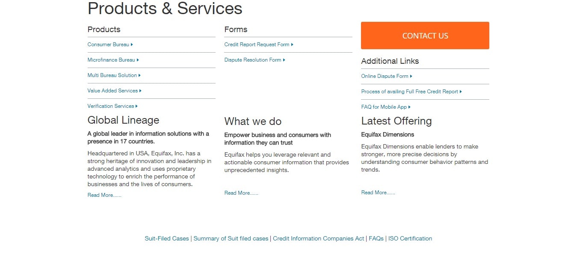Go to the Microfinance Bureau page
This screenshot has width=577, height=255.
[x=113, y=60]
